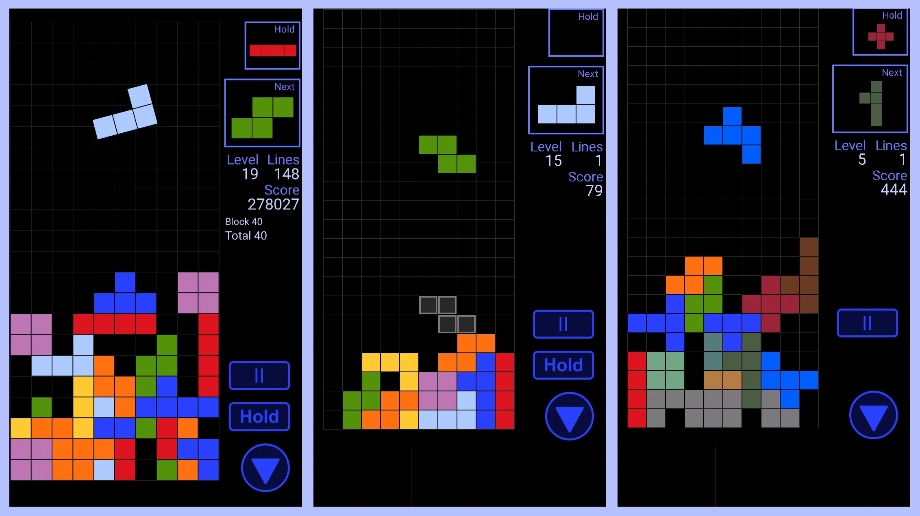The width and height of the screenshot is (920, 516).
Task: Toggle pause on middle game board
Action: [x=563, y=324]
